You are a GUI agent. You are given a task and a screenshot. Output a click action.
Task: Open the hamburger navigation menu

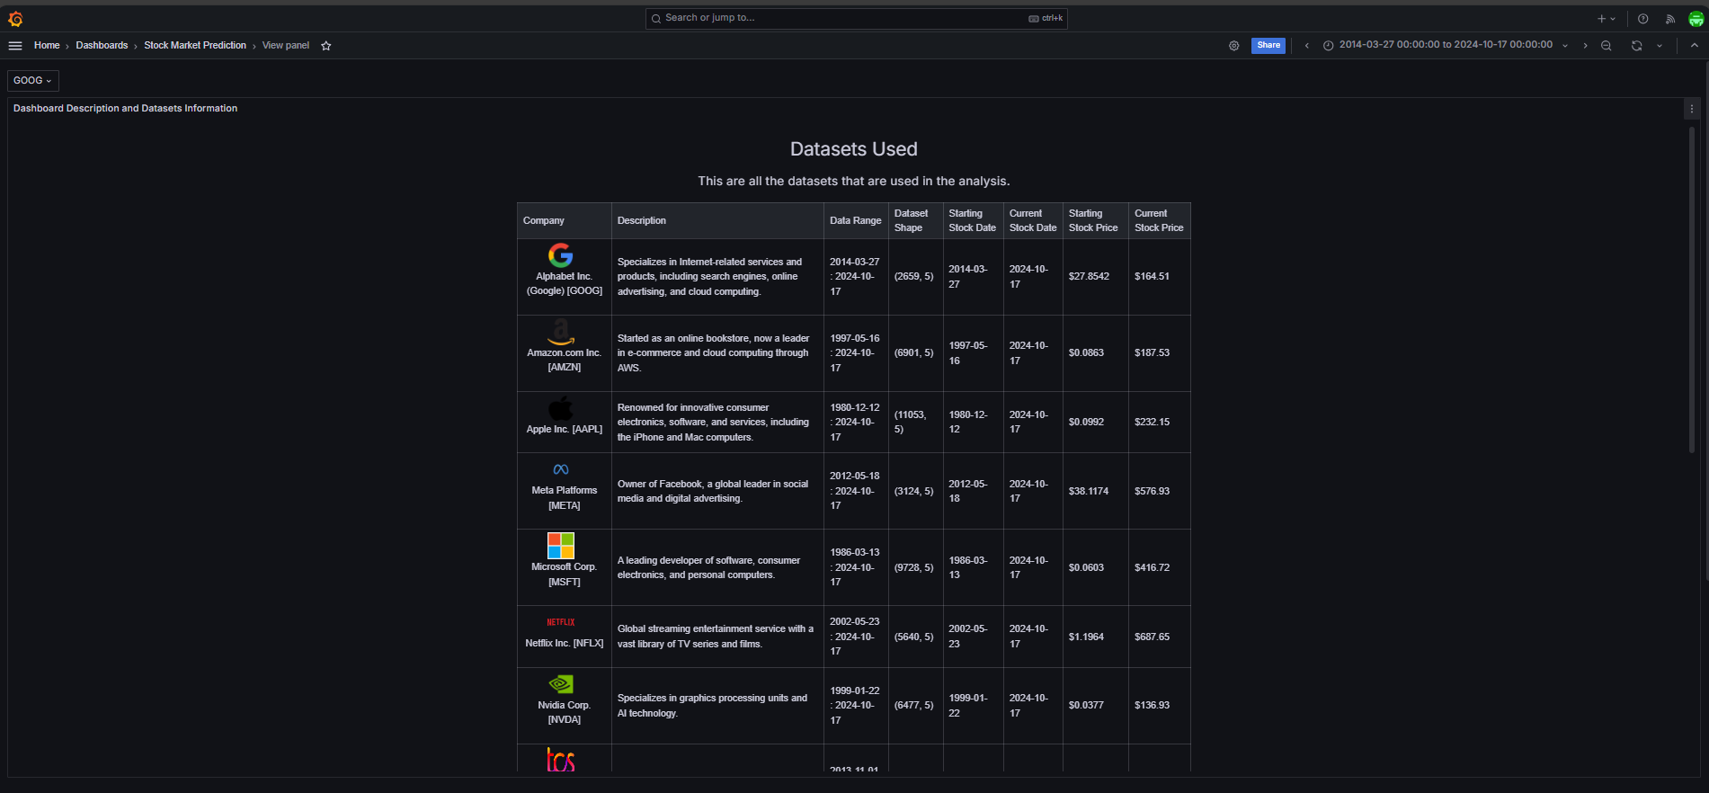[x=15, y=46]
